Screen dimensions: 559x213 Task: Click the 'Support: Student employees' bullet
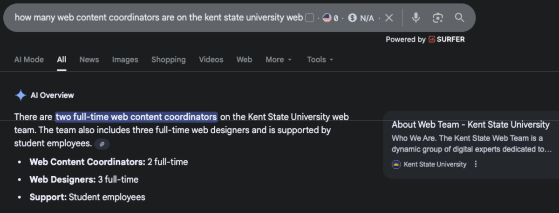tap(87, 197)
